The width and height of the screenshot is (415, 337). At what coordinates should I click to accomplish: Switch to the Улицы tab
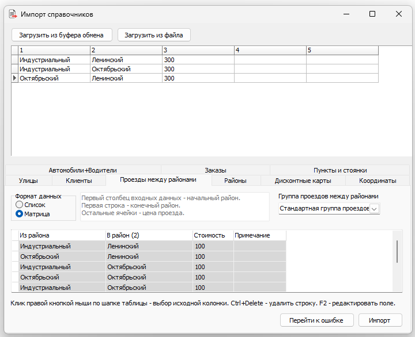click(x=28, y=181)
